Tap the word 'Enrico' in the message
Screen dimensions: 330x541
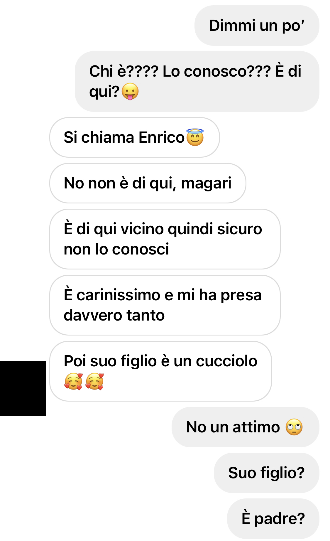[x=161, y=137]
